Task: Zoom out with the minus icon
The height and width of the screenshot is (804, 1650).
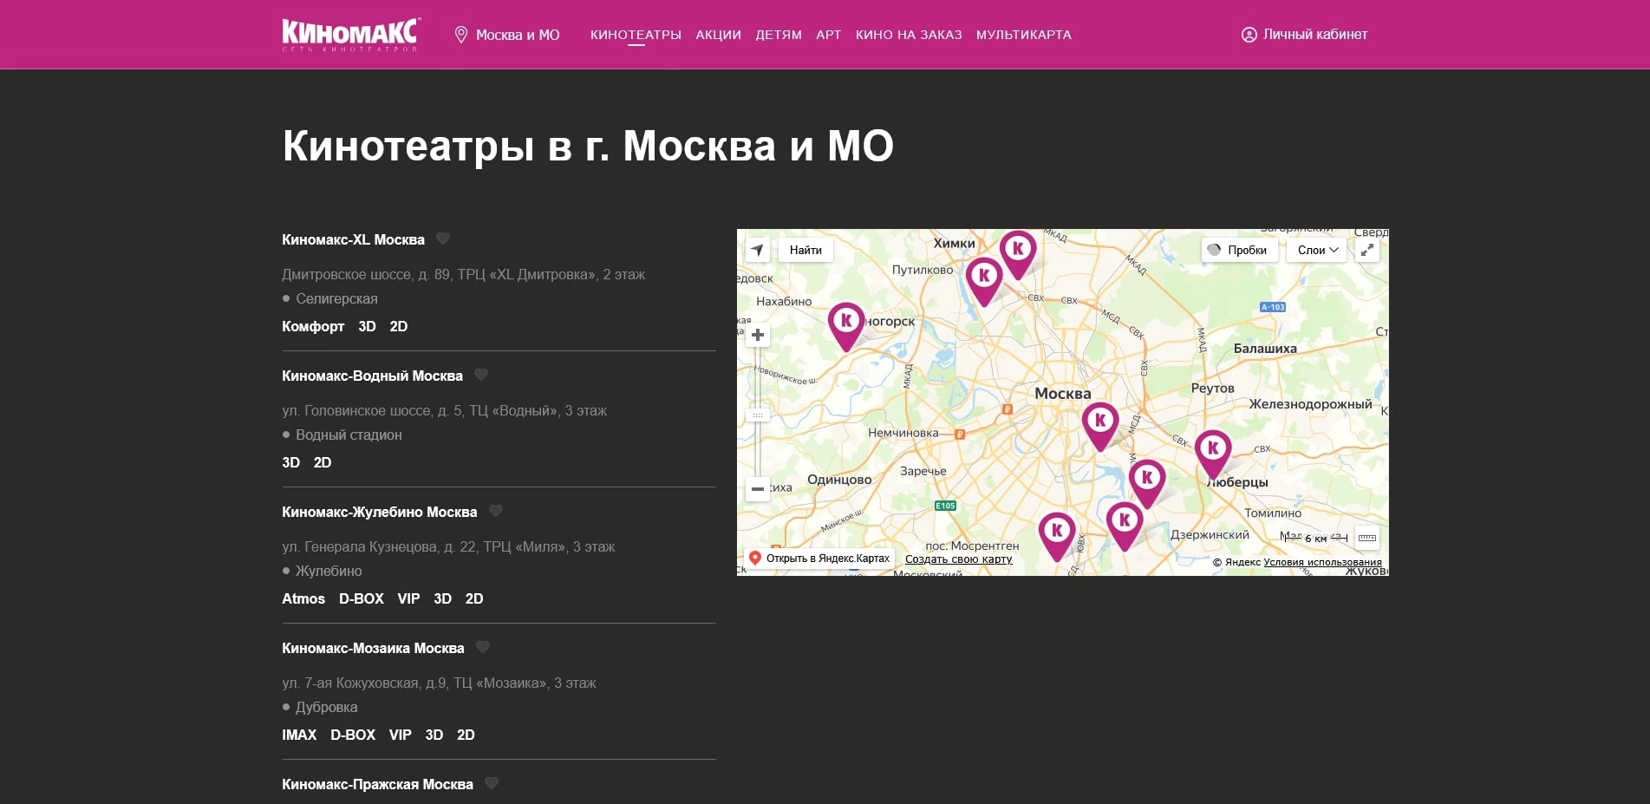Action: tap(757, 489)
